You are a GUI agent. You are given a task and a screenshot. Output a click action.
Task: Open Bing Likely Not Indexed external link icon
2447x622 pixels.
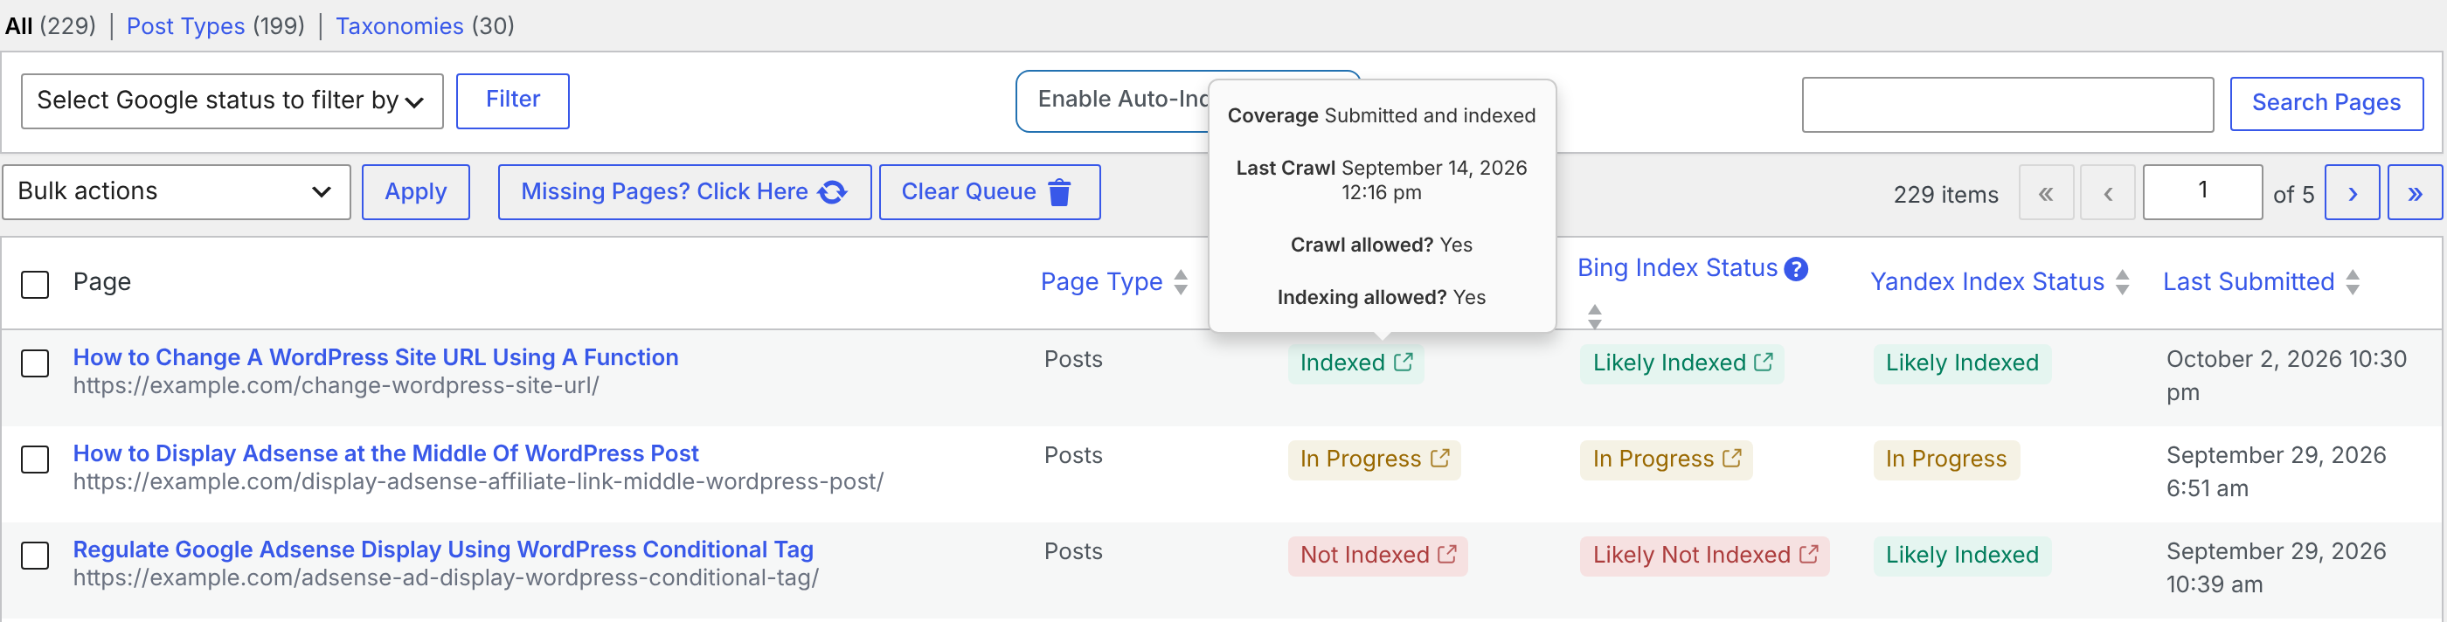pos(1809,554)
